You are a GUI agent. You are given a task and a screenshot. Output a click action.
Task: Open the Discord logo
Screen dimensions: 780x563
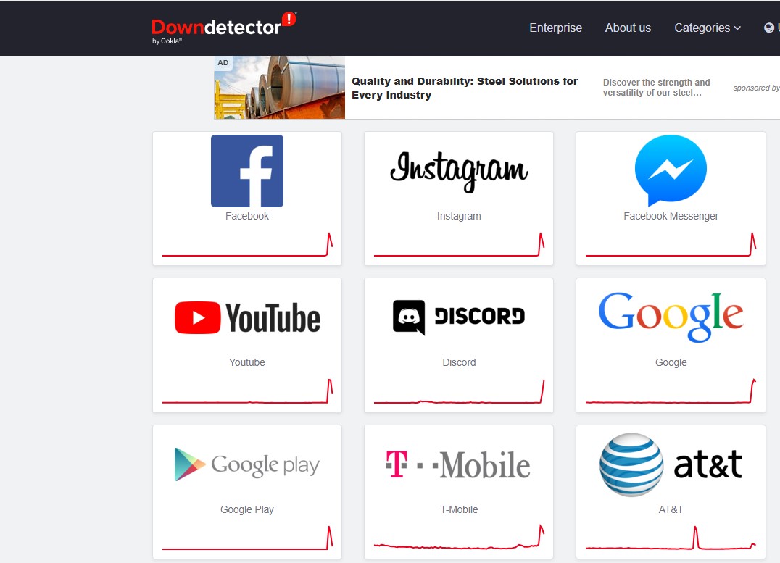tap(459, 317)
